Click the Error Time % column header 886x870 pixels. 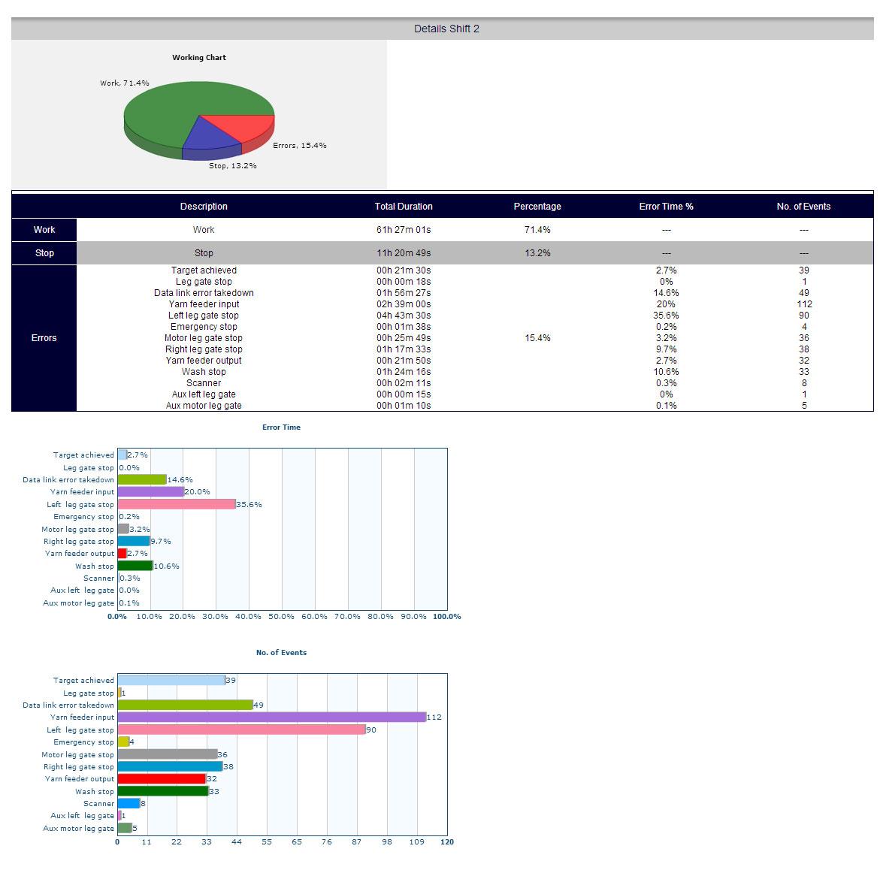[x=667, y=207]
